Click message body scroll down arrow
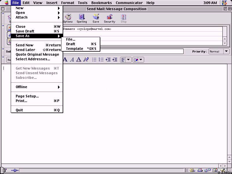 (229, 161)
